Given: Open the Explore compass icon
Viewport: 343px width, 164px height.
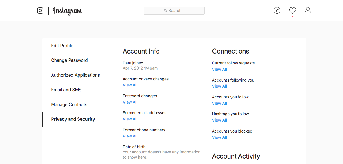Looking at the screenshot, I should click(x=277, y=11).
